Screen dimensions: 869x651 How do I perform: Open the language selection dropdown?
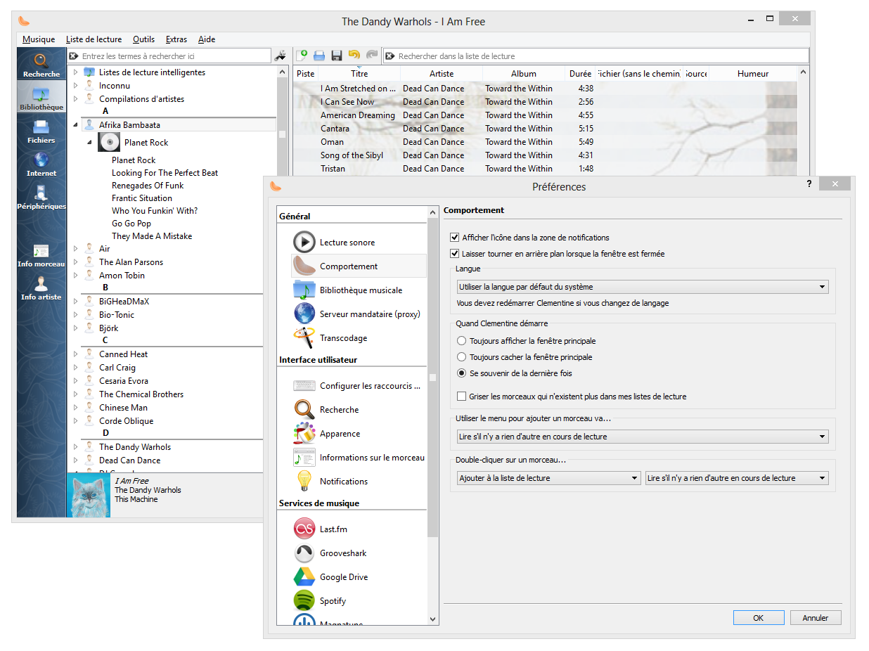pos(642,287)
